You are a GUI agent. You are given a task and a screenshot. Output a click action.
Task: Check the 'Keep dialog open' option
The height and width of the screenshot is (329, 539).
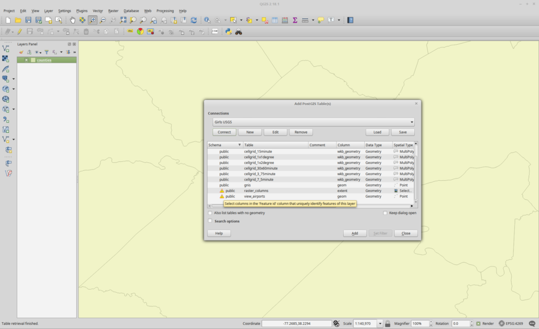click(386, 213)
